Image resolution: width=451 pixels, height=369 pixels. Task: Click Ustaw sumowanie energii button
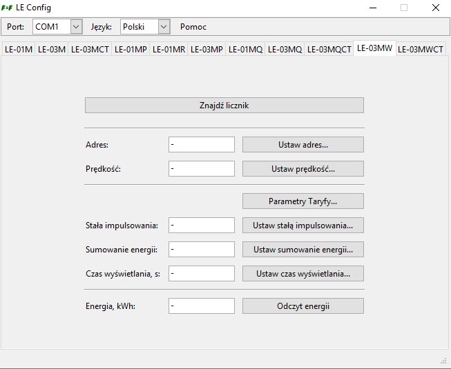click(x=303, y=249)
